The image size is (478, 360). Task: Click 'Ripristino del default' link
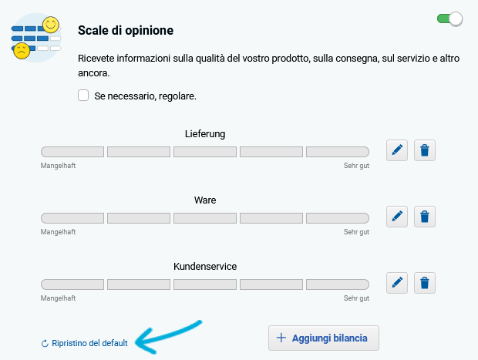(x=89, y=343)
